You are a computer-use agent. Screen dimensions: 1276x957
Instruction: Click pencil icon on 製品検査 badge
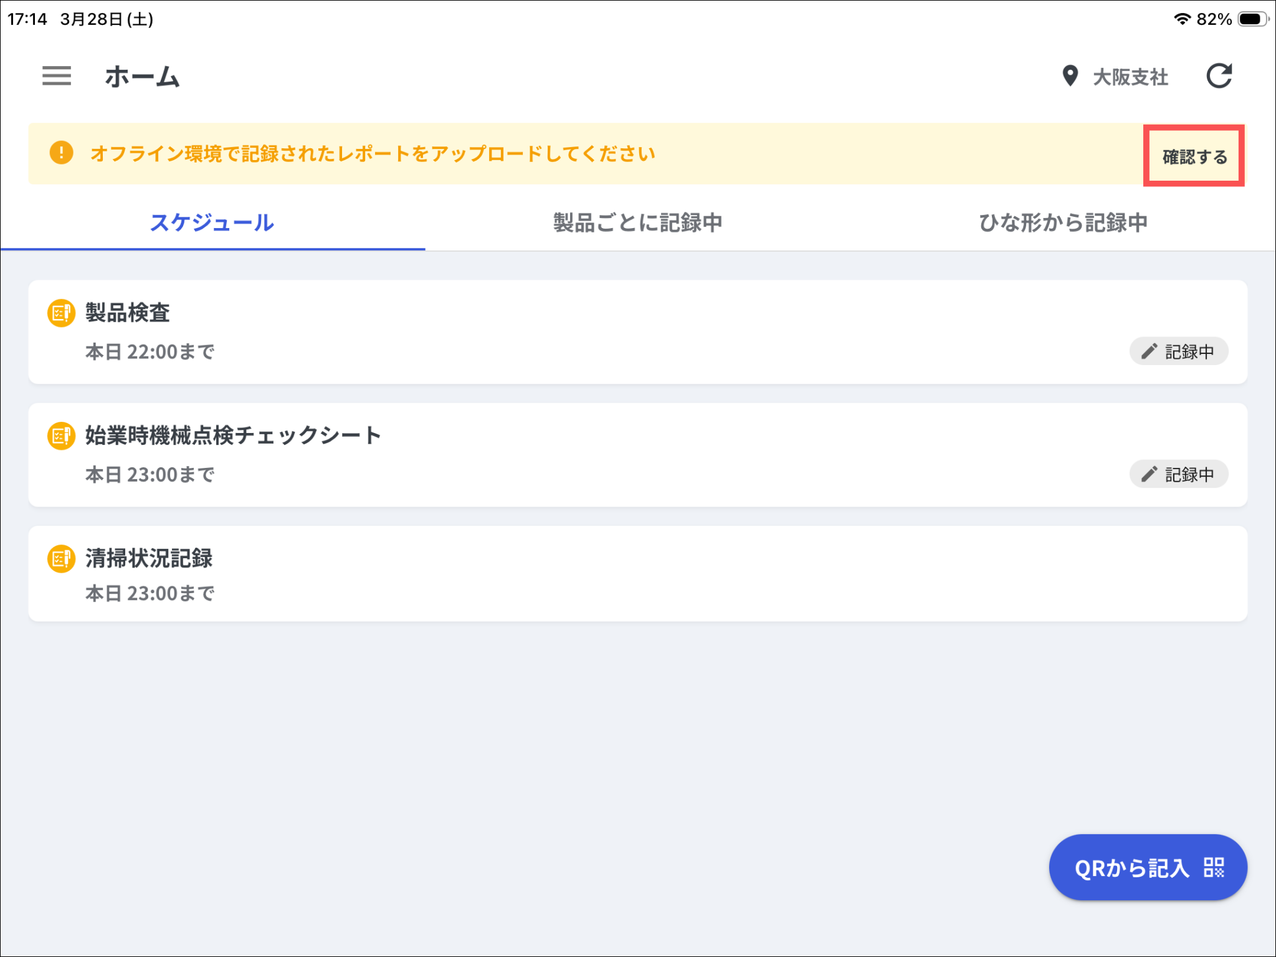[1149, 351]
